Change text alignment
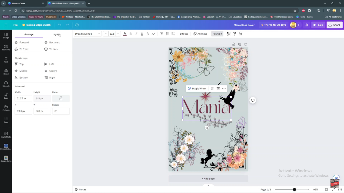The image size is (344, 193). pos(162,34)
